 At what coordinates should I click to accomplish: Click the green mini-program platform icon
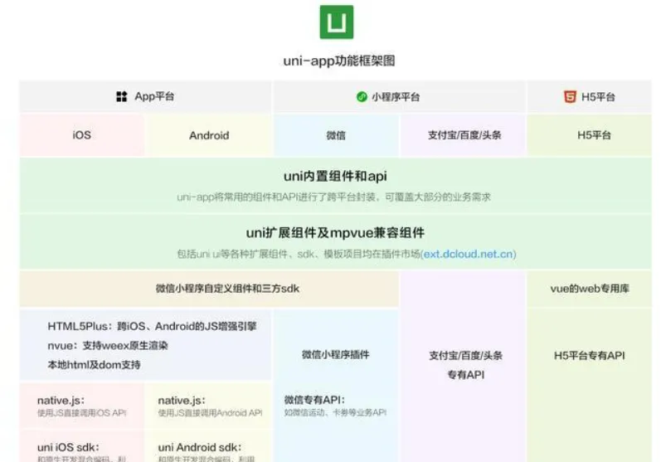click(x=362, y=97)
